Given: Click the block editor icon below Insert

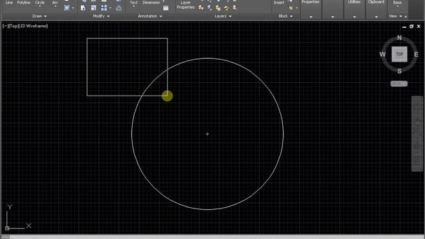Looking at the screenshot, I should (291, 8).
